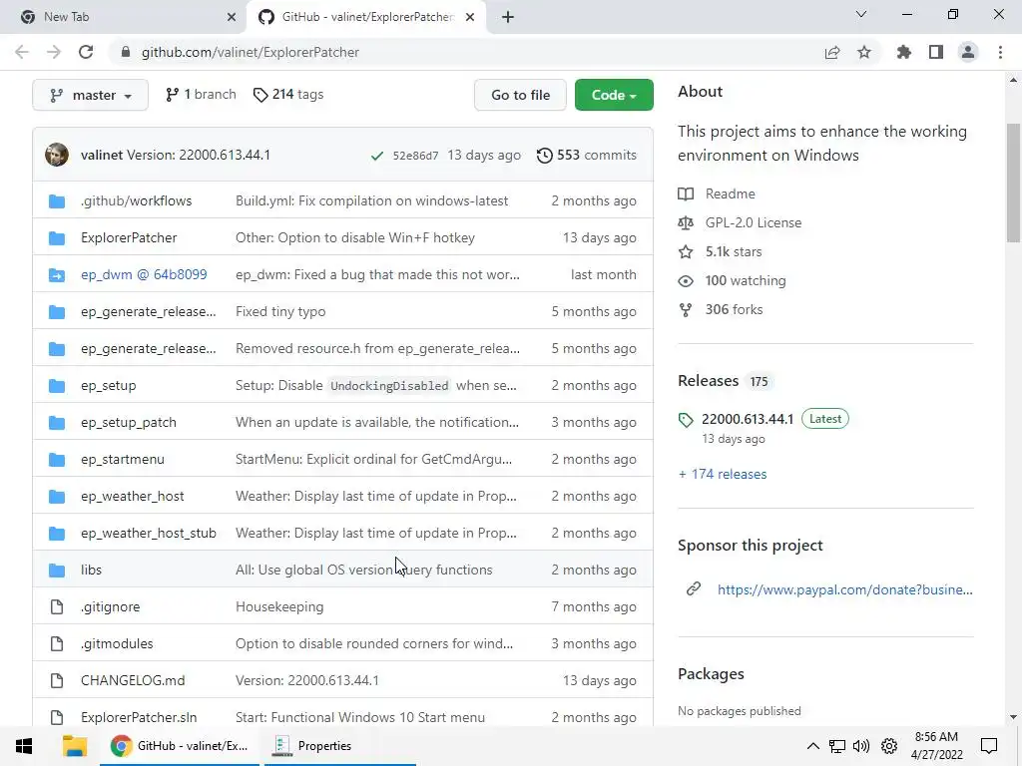Screen dimensions: 1022x766
Task: View the 306 forks link
Action: click(x=721, y=309)
